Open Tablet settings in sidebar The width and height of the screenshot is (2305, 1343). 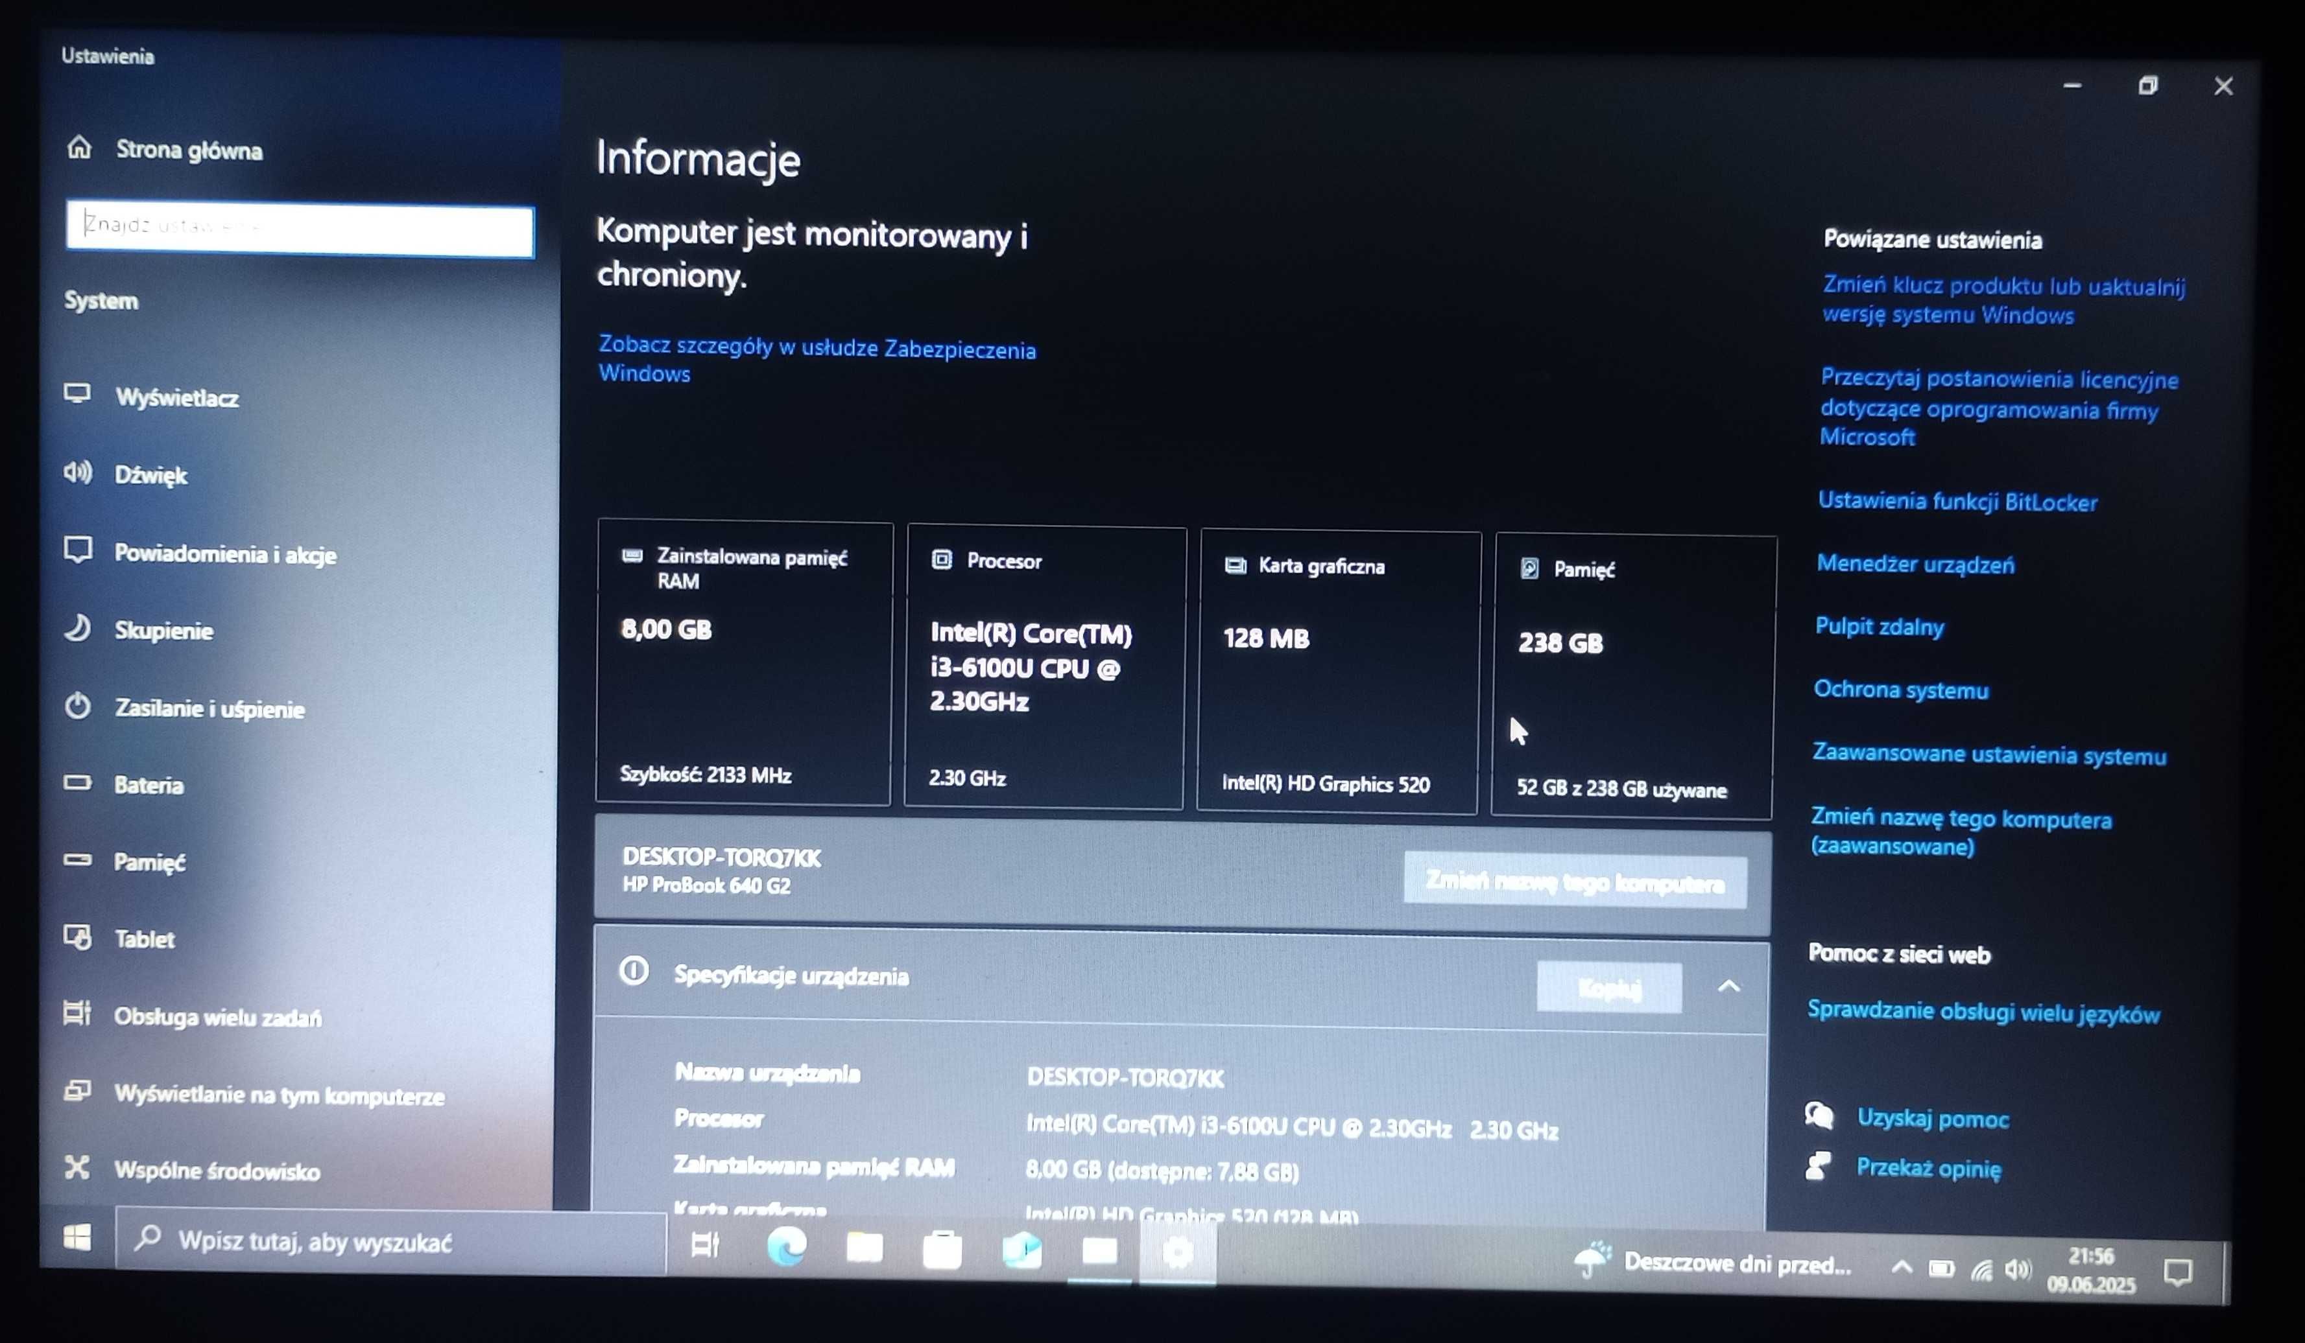pyautogui.click(x=119, y=938)
